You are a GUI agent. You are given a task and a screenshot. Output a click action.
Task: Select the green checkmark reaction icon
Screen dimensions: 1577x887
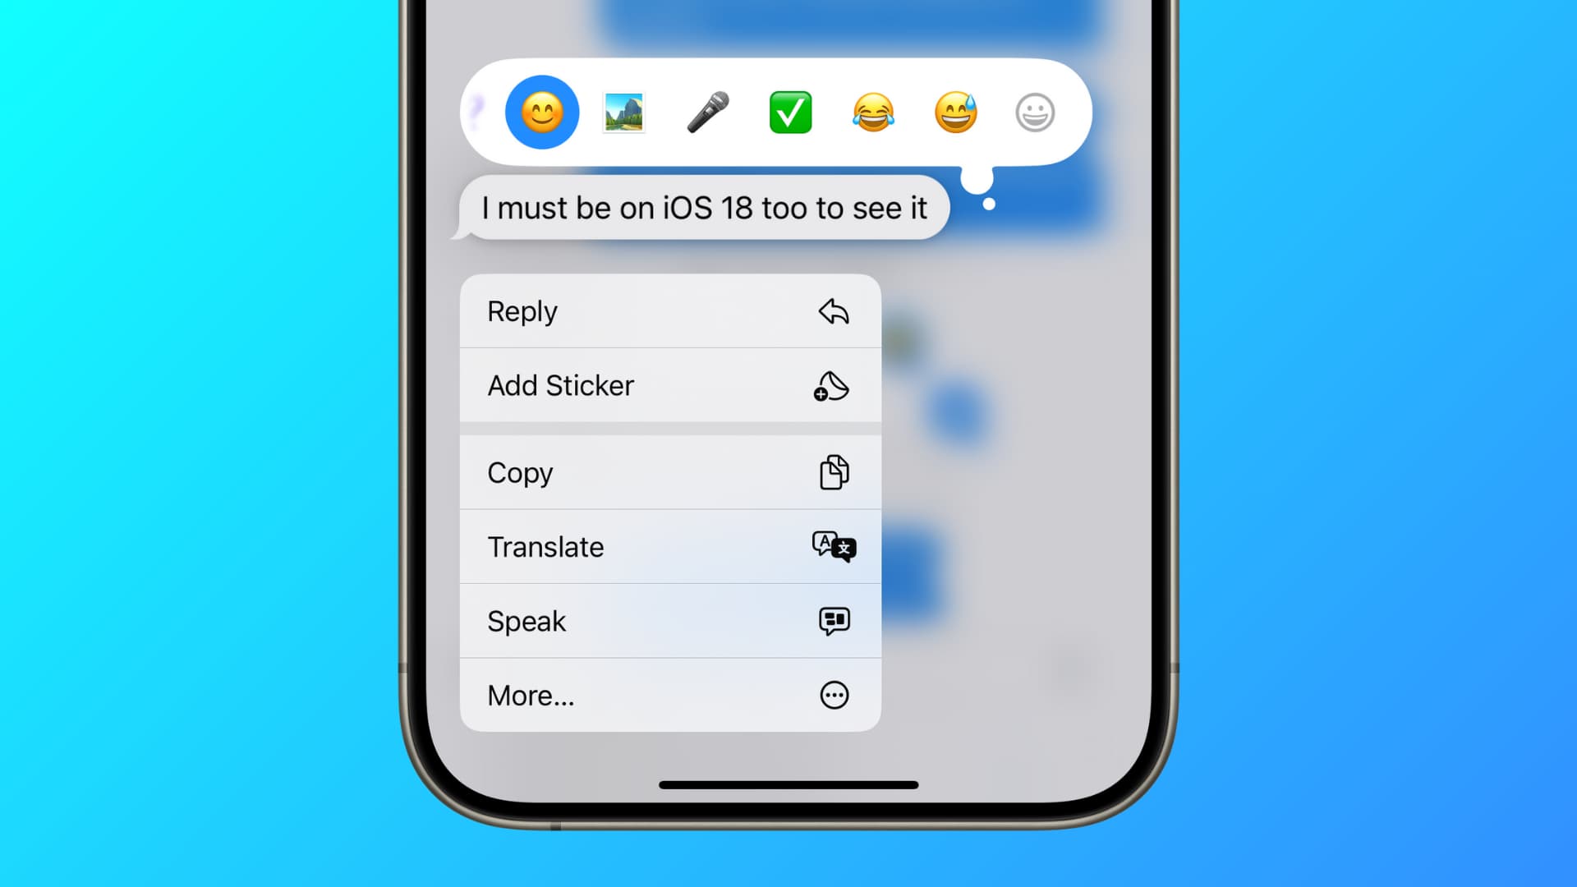[789, 113]
